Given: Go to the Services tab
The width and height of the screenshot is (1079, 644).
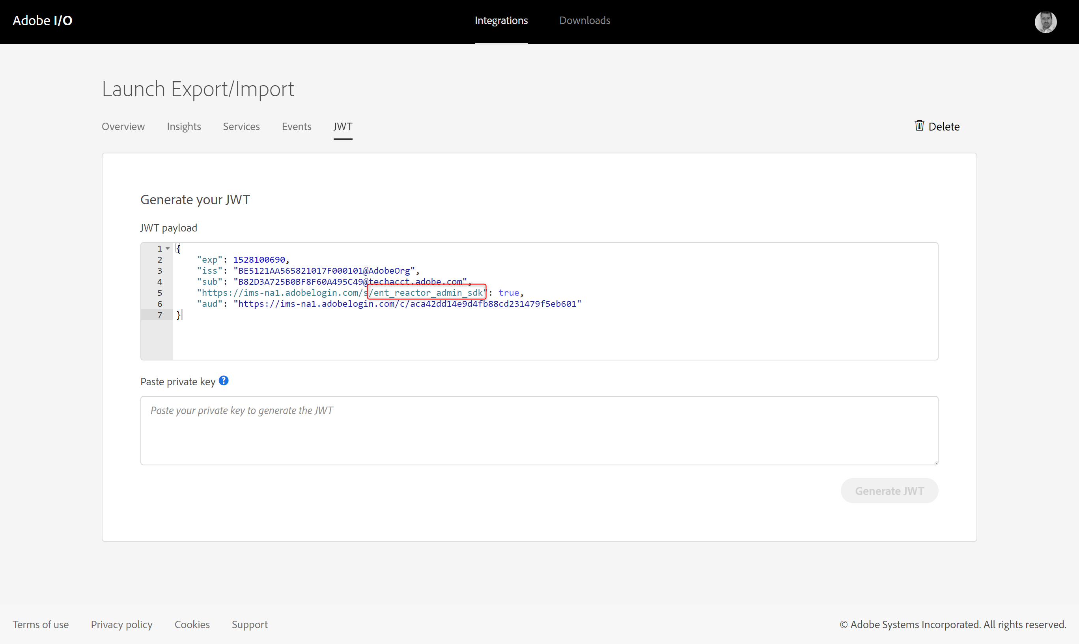Looking at the screenshot, I should 241,126.
